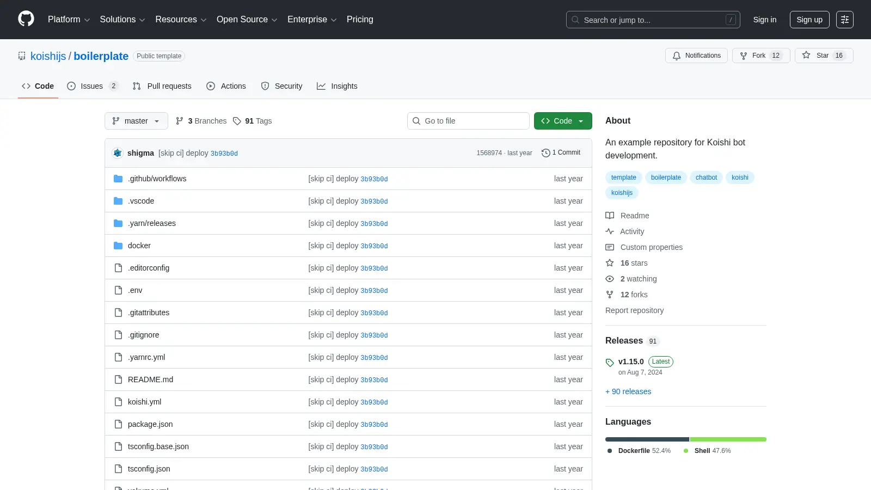Image resolution: width=871 pixels, height=490 pixels.
Task: Click the Search or jump to field
Action: click(653, 20)
